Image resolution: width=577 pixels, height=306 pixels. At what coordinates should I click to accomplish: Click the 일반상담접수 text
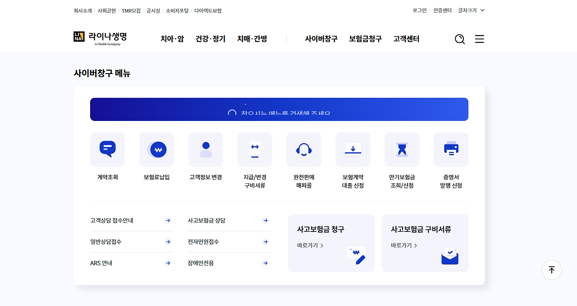106,242
